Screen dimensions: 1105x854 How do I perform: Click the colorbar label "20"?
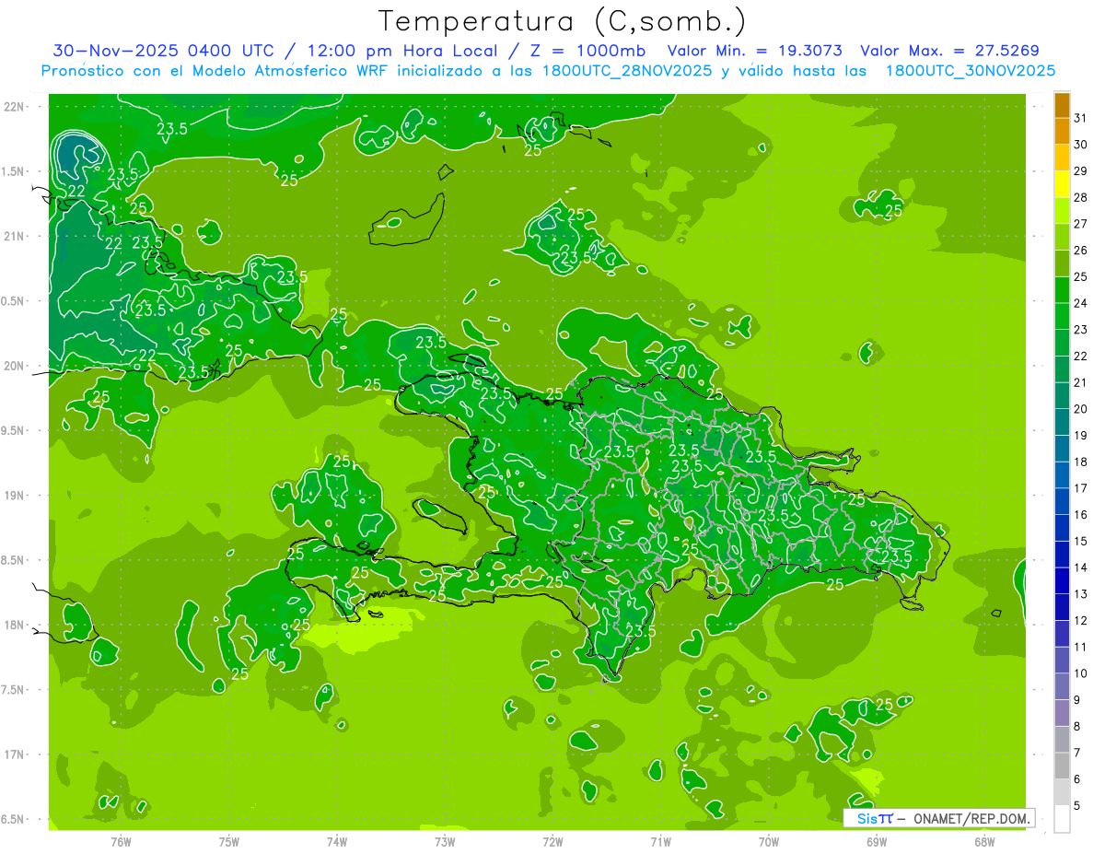pos(1080,408)
